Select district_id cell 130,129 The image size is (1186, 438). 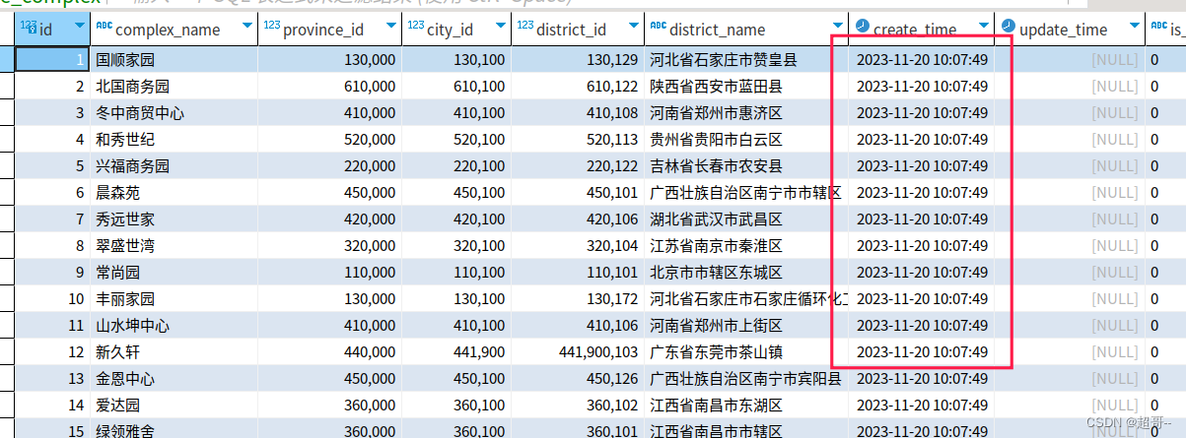(x=578, y=60)
